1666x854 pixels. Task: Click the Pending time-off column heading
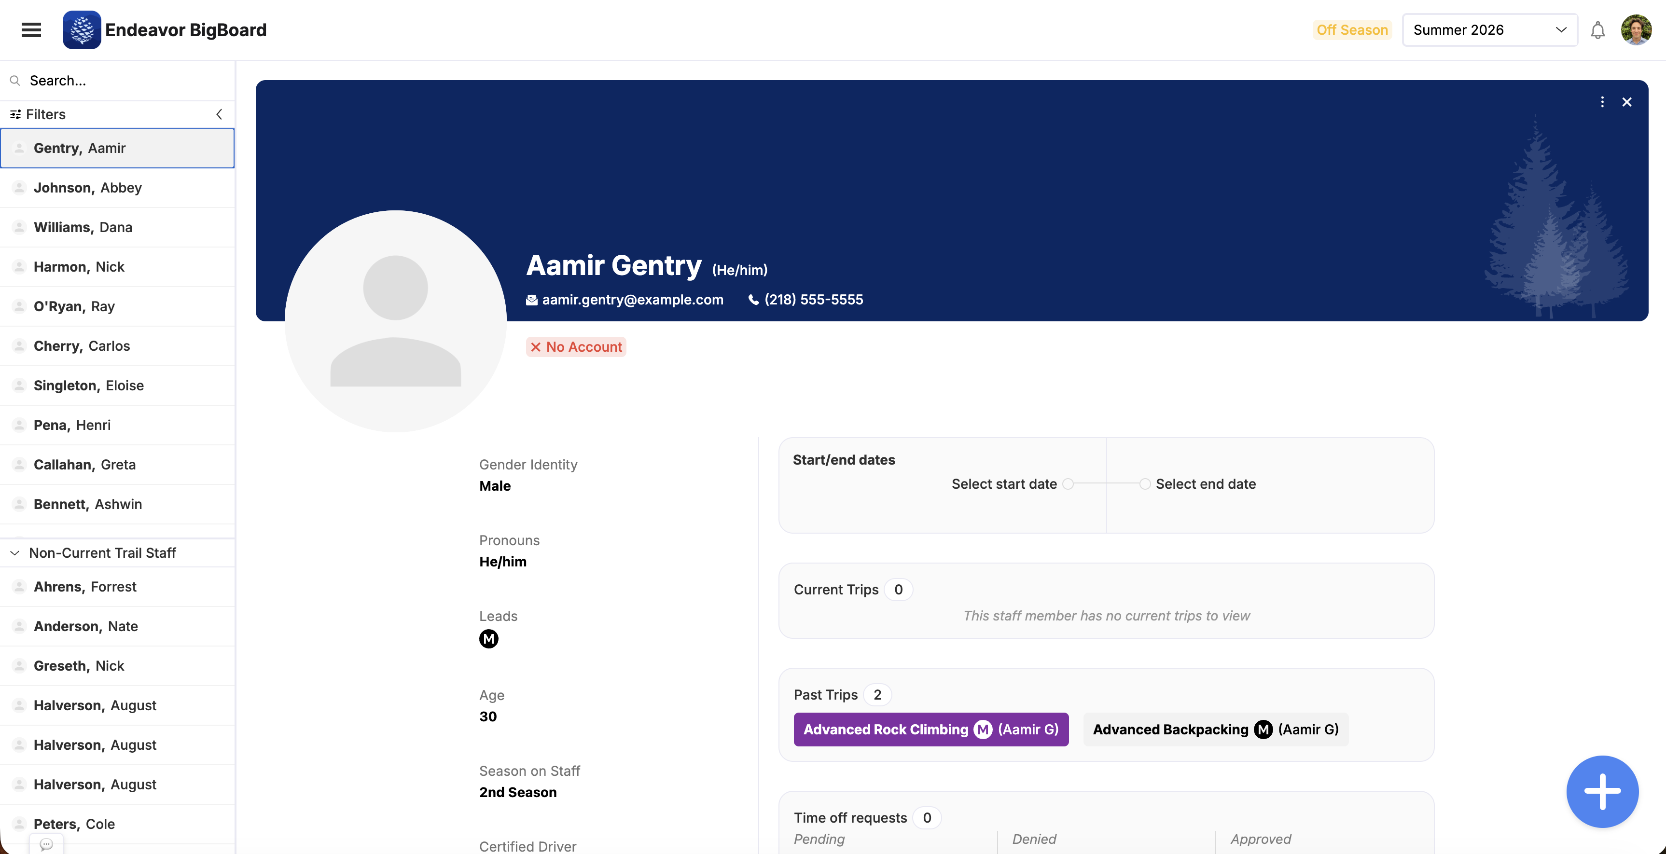tap(819, 839)
